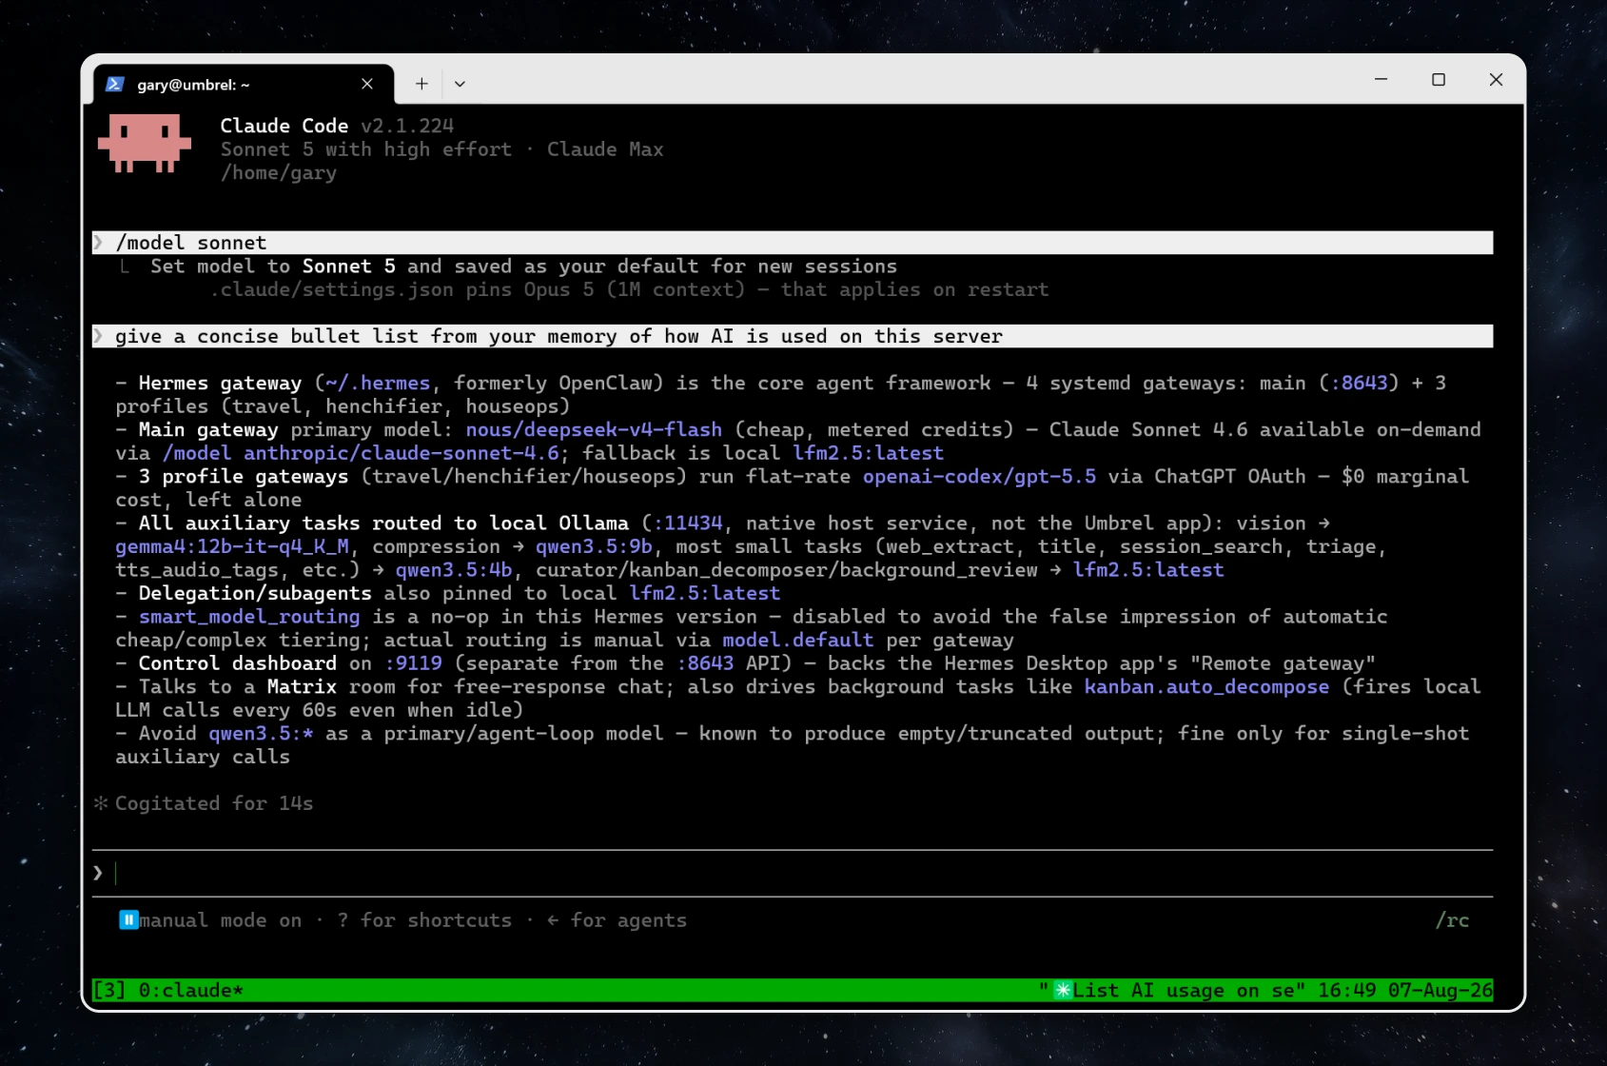Click the Cogitated for 14s status
This screenshot has height=1066, width=1607.
(214, 803)
